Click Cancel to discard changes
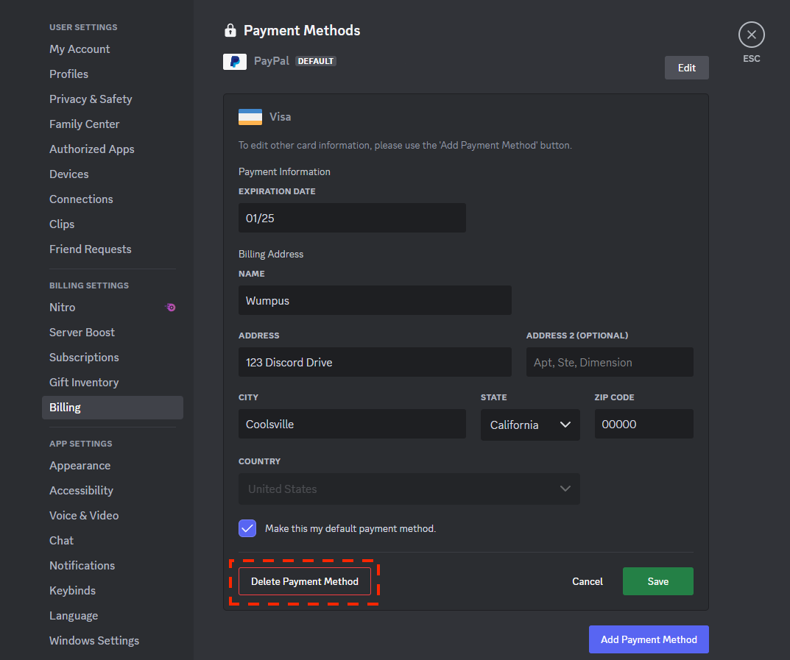The image size is (790, 660). [587, 581]
